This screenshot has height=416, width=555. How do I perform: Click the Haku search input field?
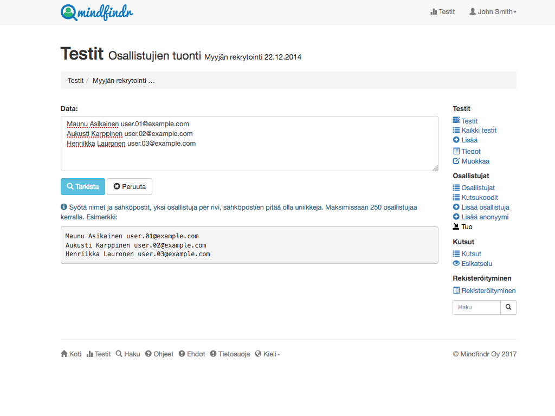476,308
